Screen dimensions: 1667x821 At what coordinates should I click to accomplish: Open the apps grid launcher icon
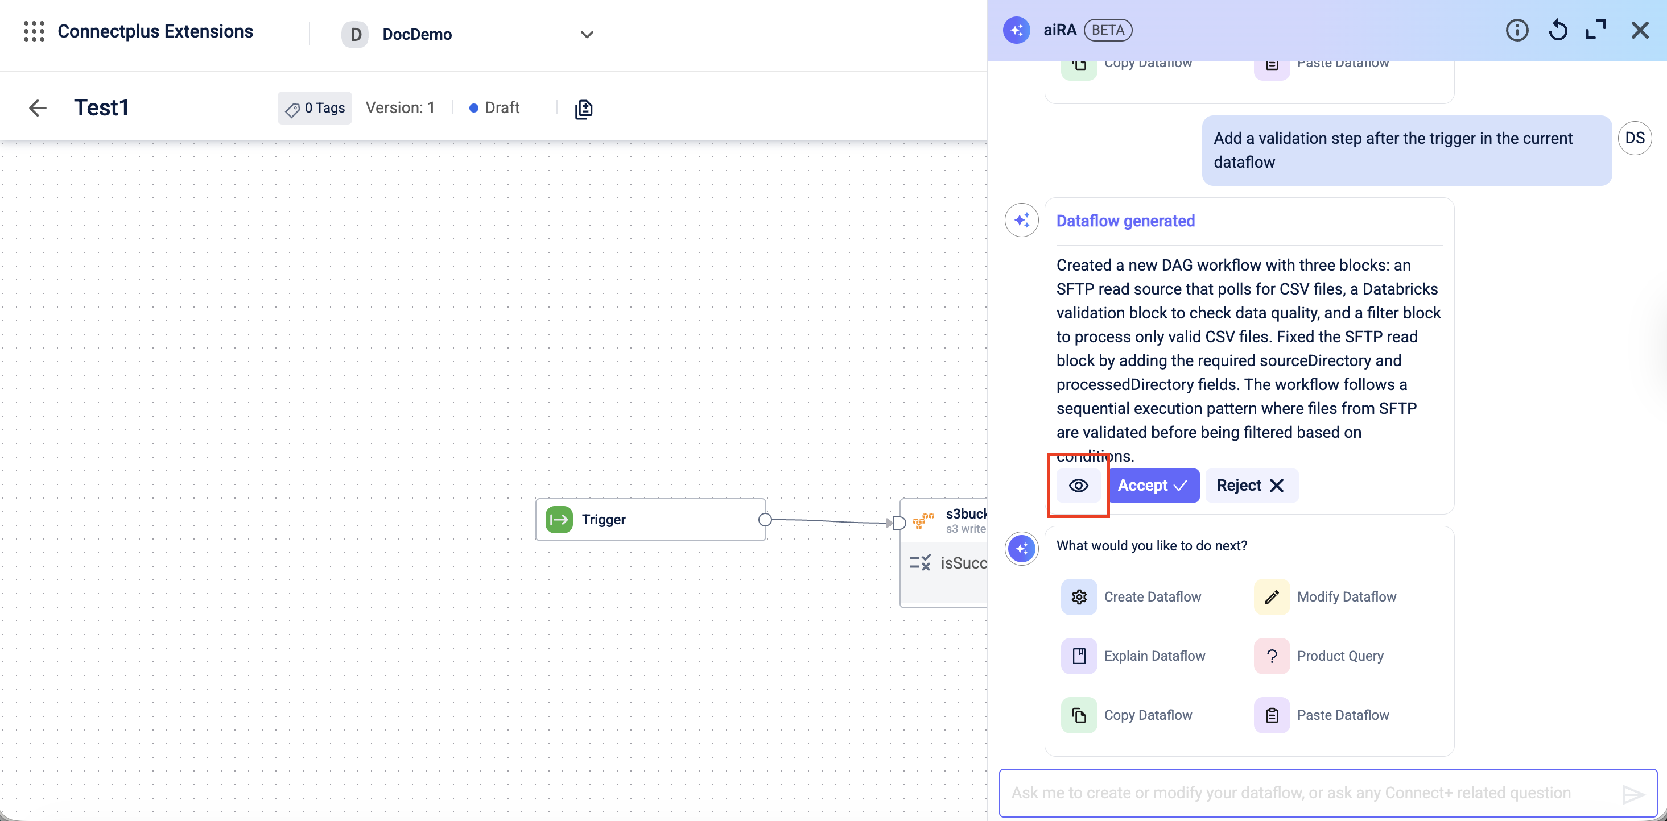[x=34, y=31]
